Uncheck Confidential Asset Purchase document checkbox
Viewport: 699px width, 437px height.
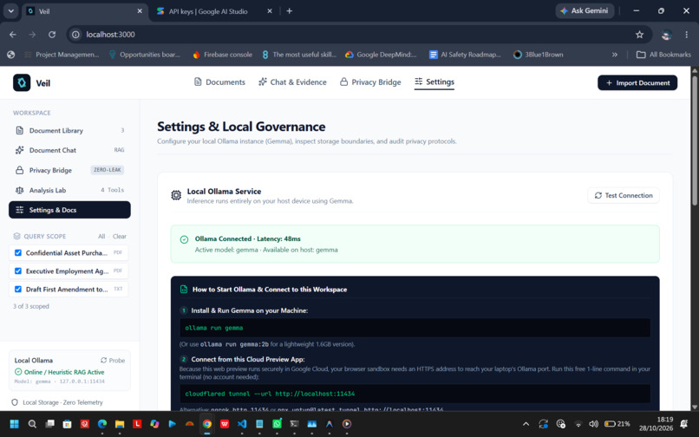pos(18,253)
